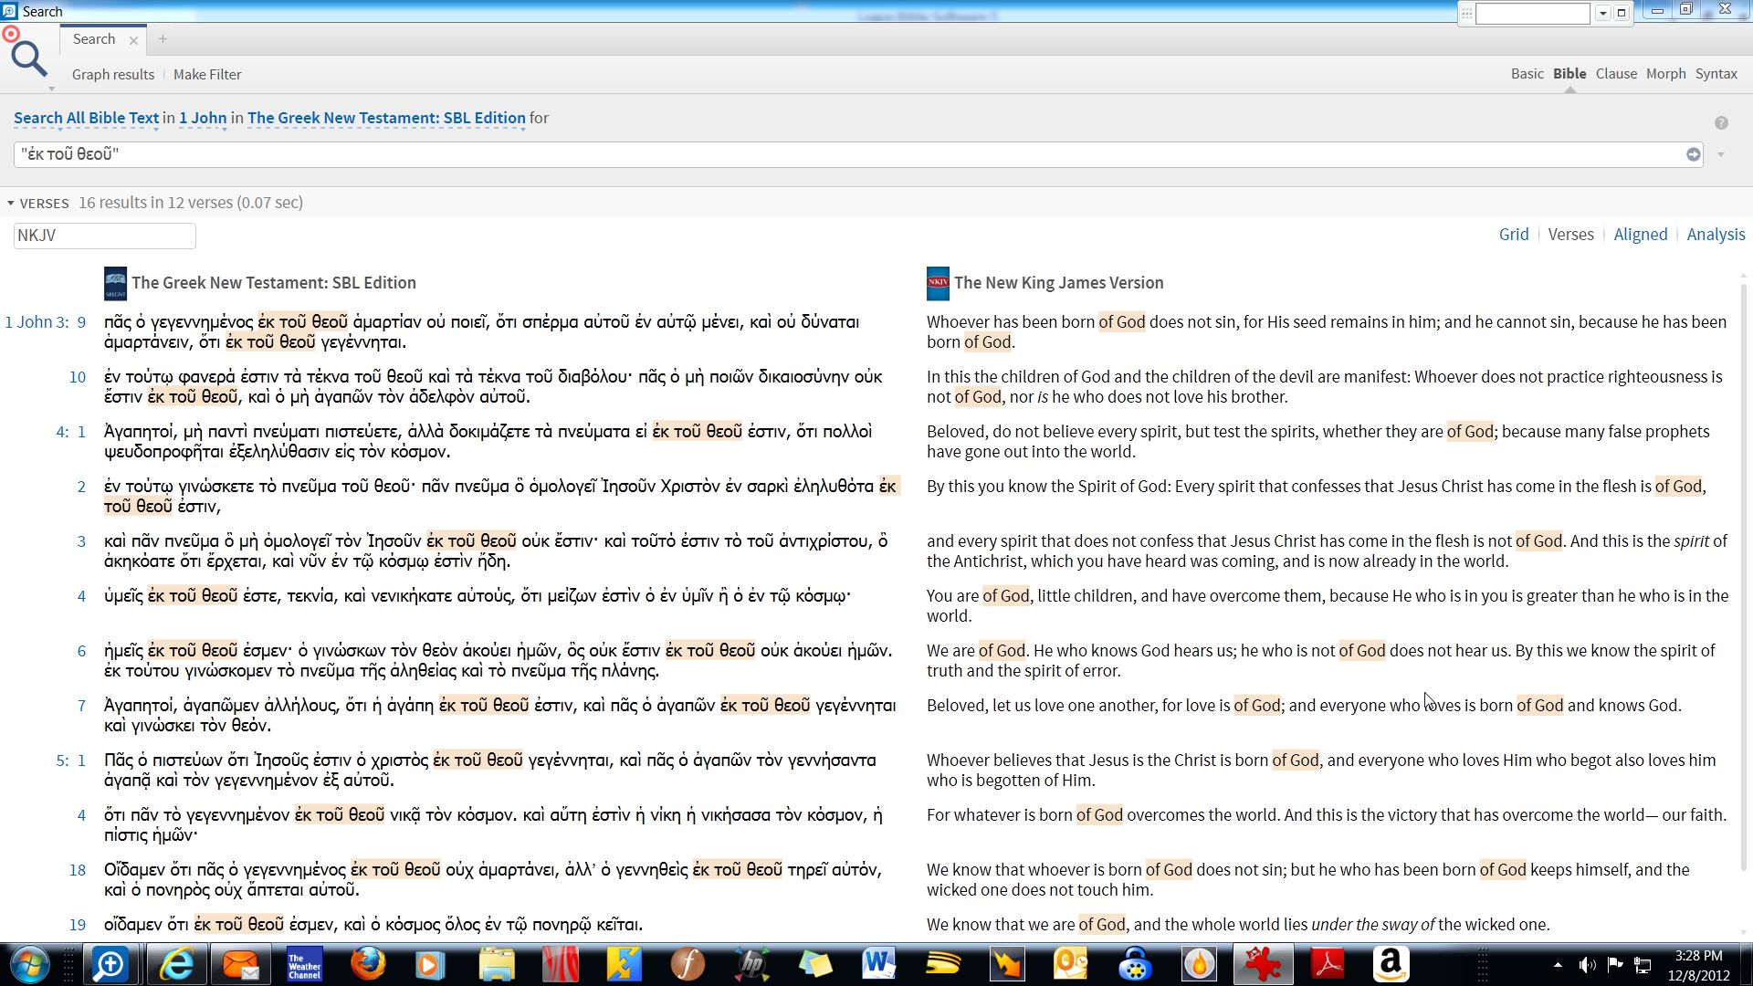Close the Search tab with its X

pyautogui.click(x=133, y=40)
